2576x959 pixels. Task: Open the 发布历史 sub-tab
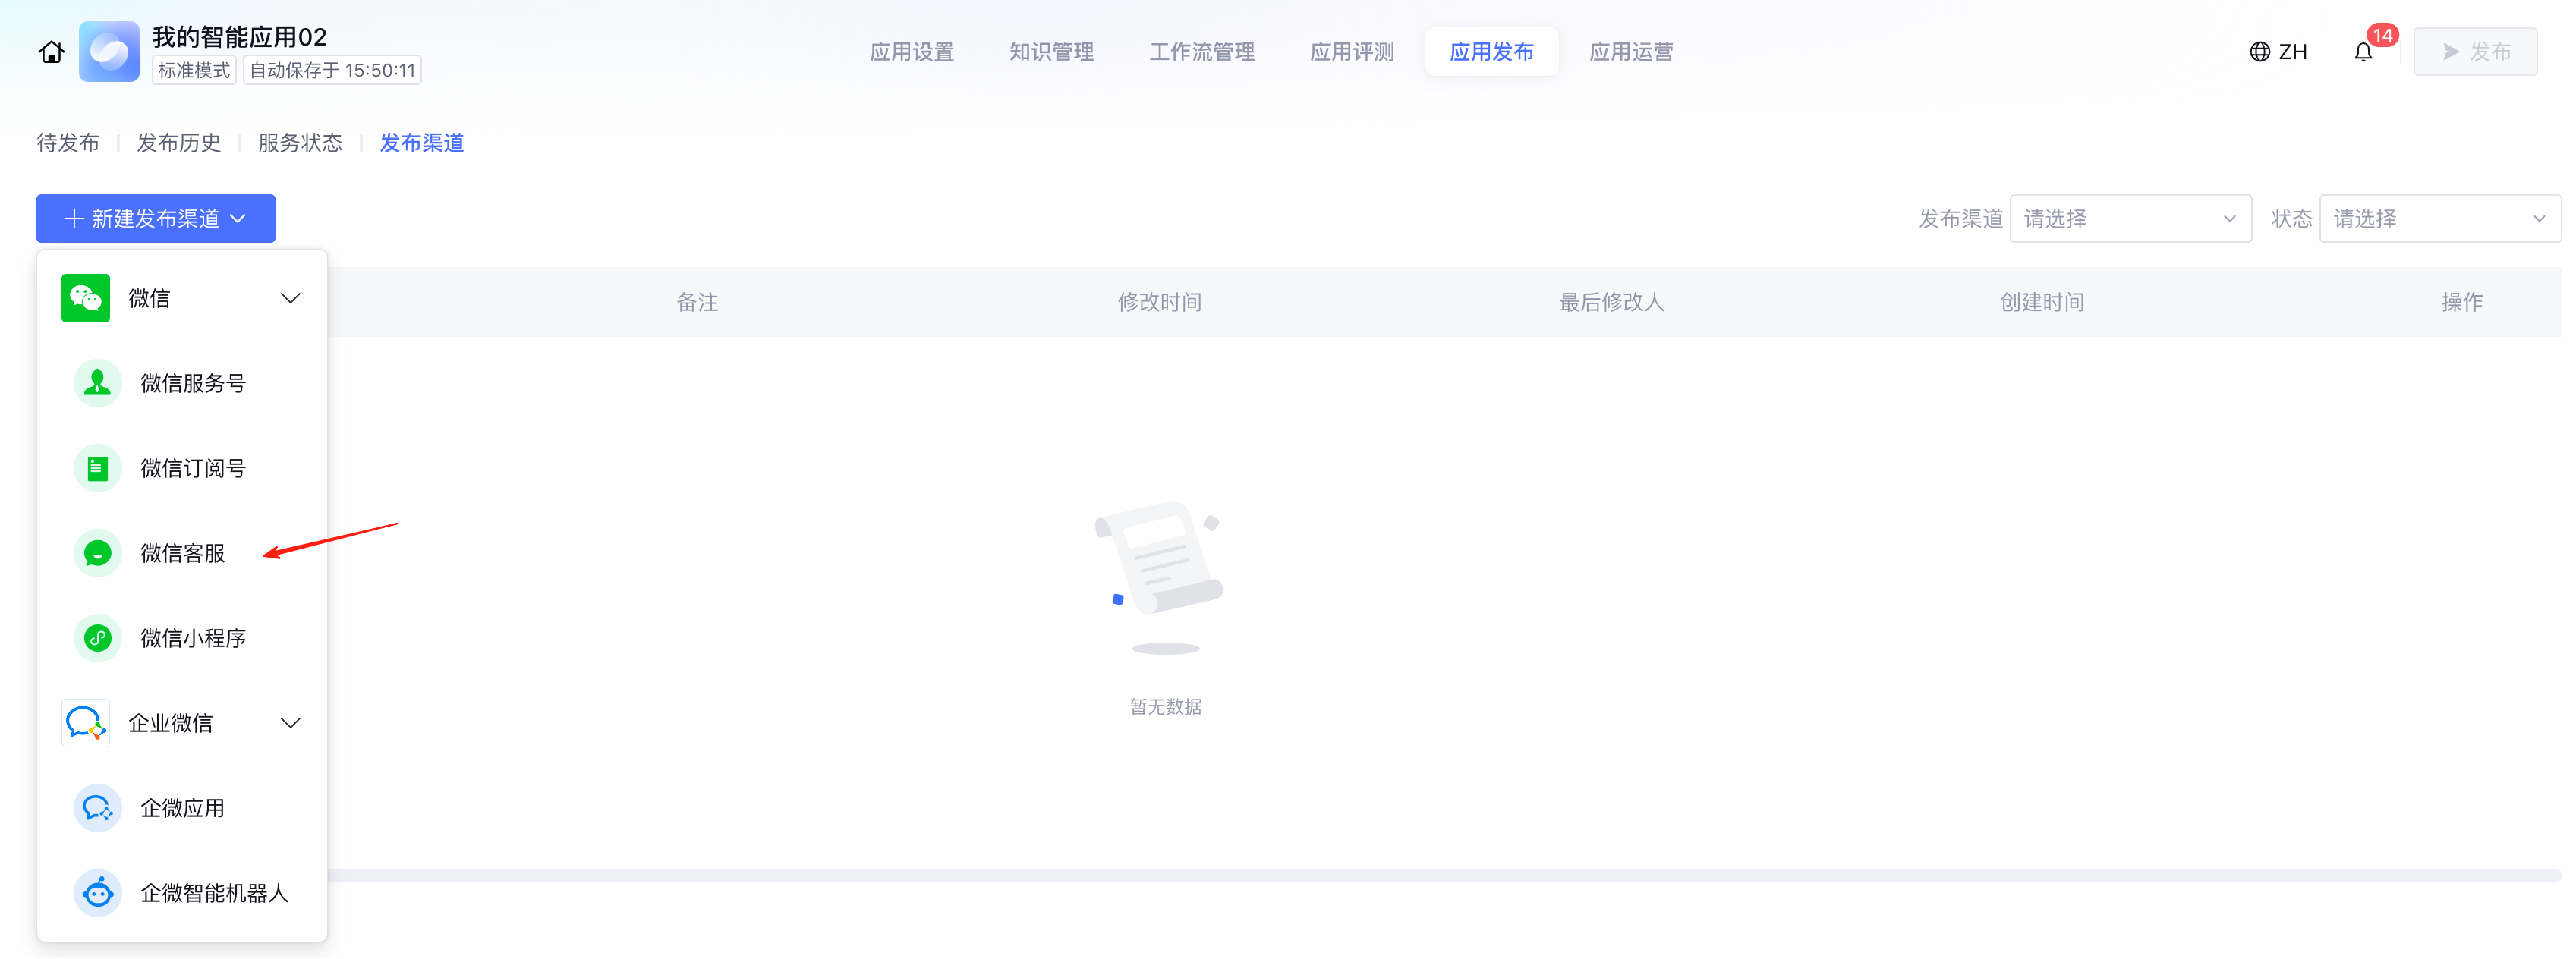coord(179,143)
